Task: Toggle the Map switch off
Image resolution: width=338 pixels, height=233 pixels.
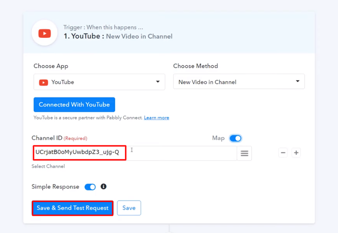Action: [236, 138]
